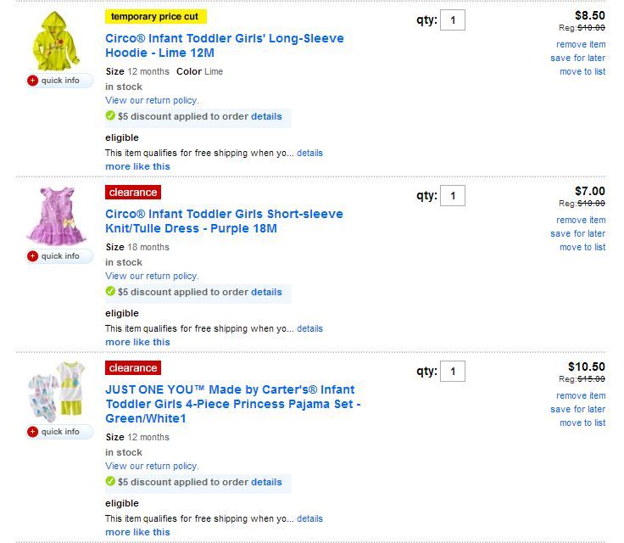Screen dimensions: 624x543
Task: Click the quantity field for the lime hoodie
Action: point(453,20)
